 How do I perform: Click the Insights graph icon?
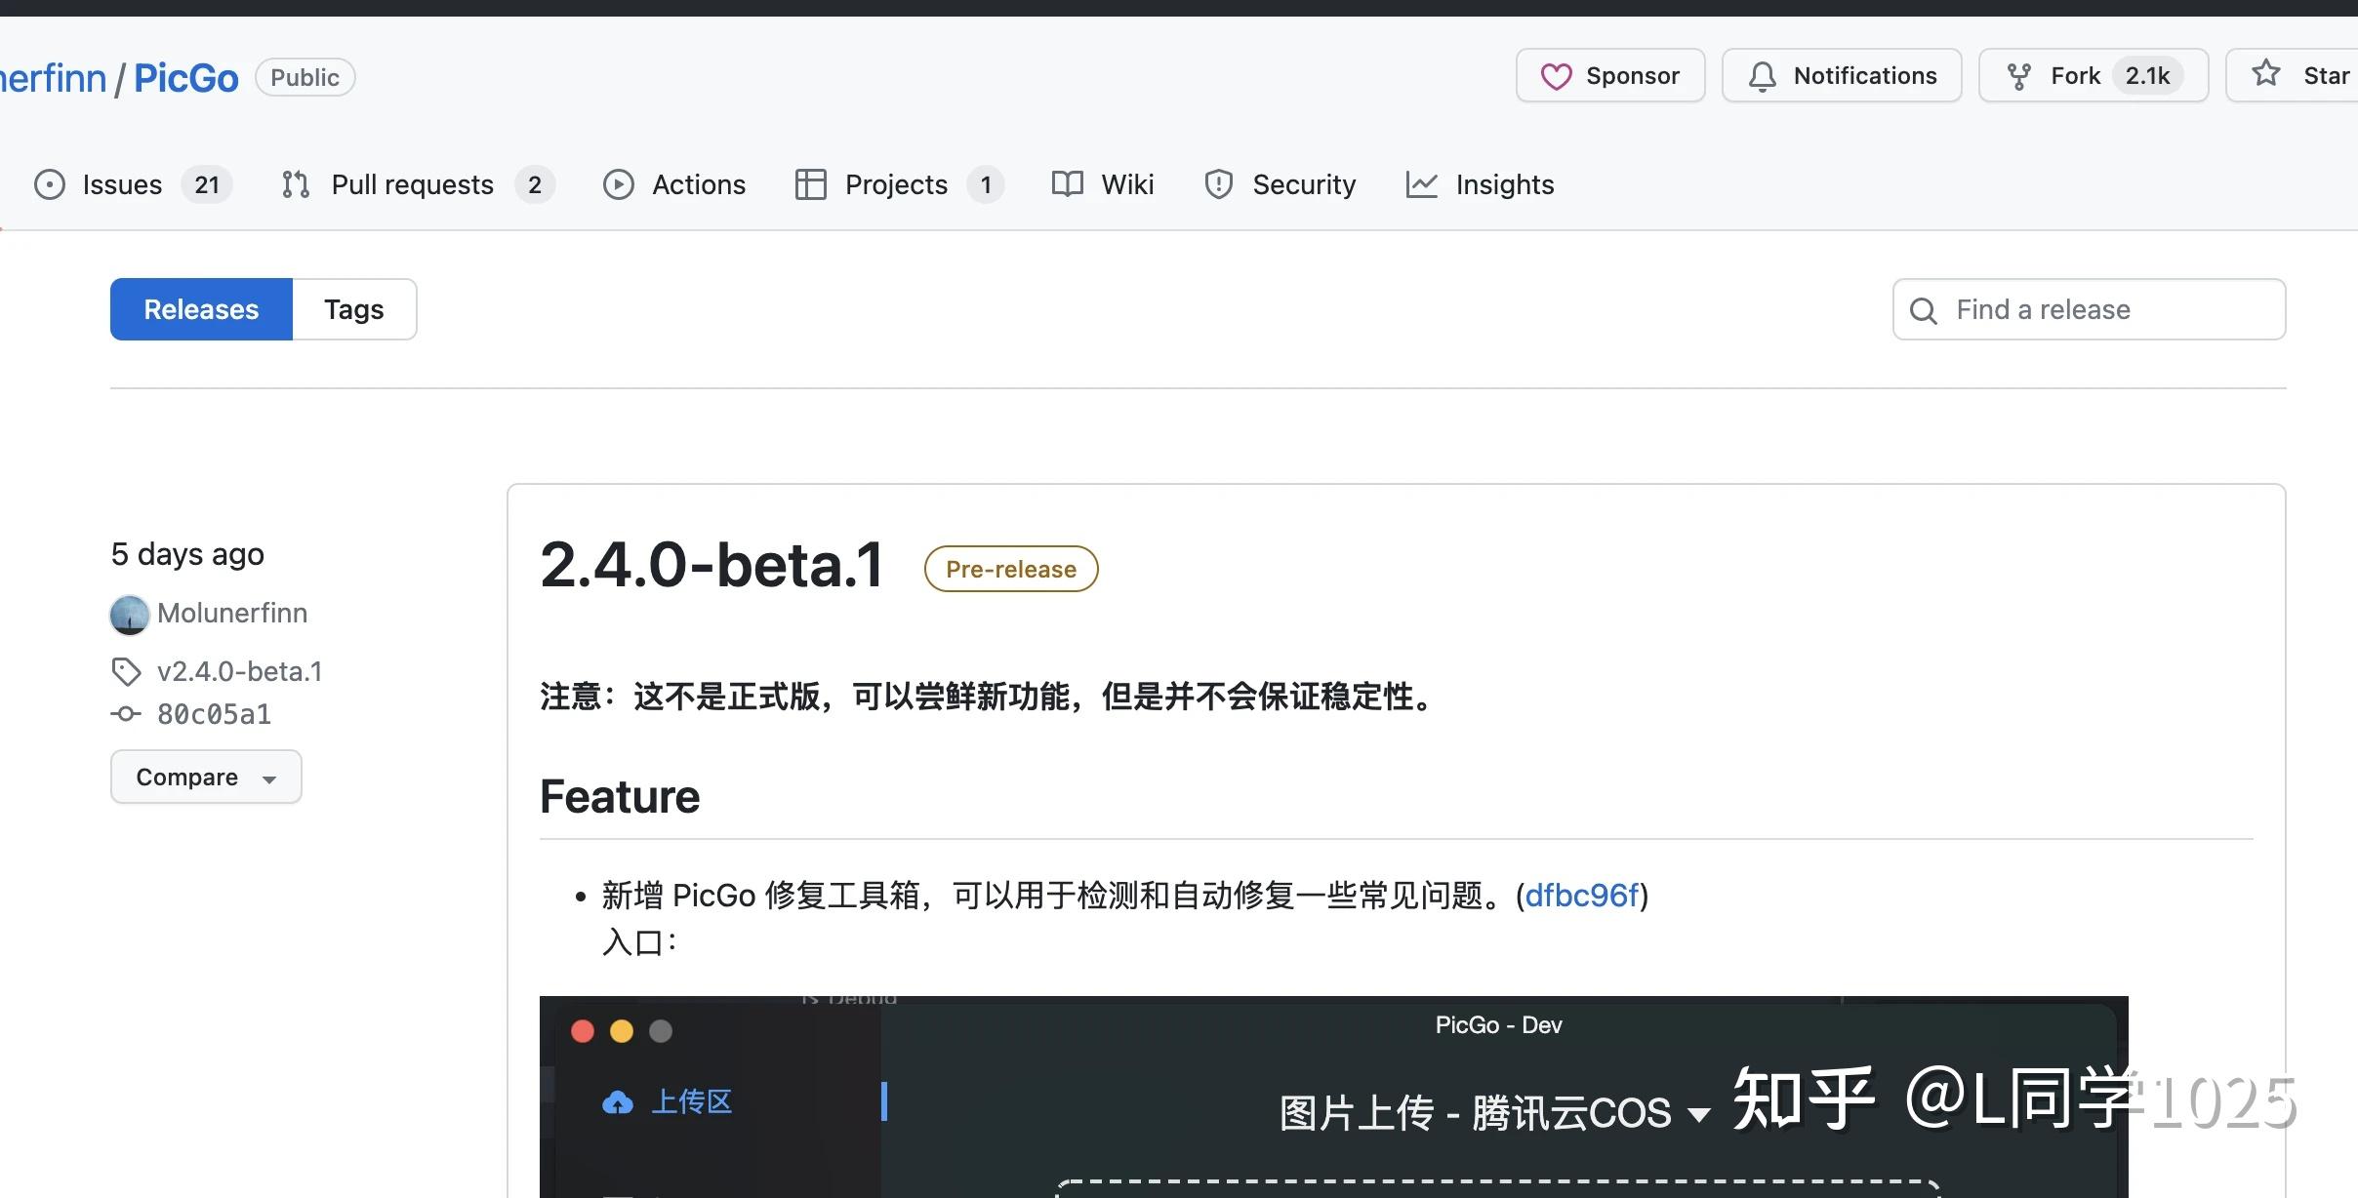point(1422,184)
